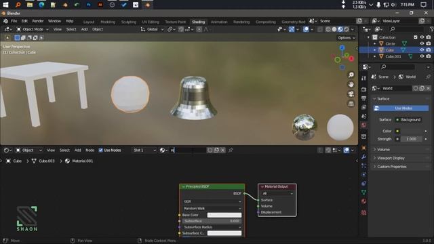Screen dimensions: 434x244
Task: Open the World properties tab
Action: pyautogui.click(x=363, y=125)
